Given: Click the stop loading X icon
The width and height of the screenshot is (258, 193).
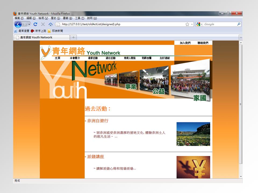Looking at the screenshot, I should click(43, 24).
